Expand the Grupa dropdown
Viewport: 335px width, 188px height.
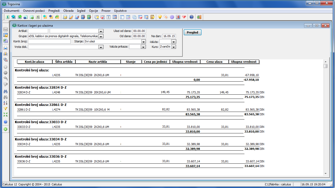coord(101,36)
